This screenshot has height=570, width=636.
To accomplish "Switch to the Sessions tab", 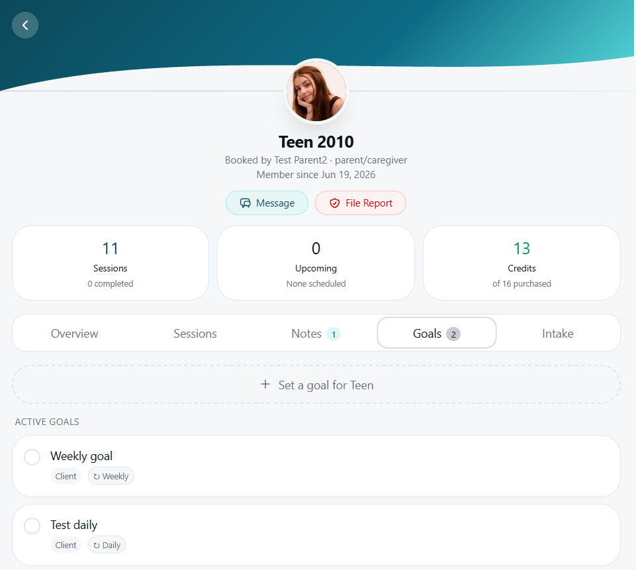I will coord(195,333).
